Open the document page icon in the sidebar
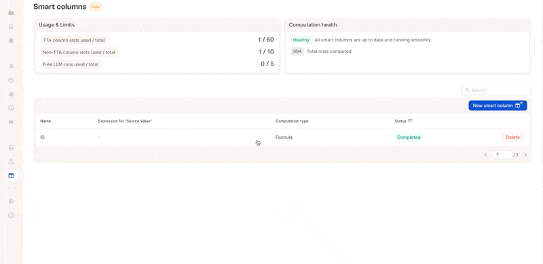543x264 pixels. [11, 26]
